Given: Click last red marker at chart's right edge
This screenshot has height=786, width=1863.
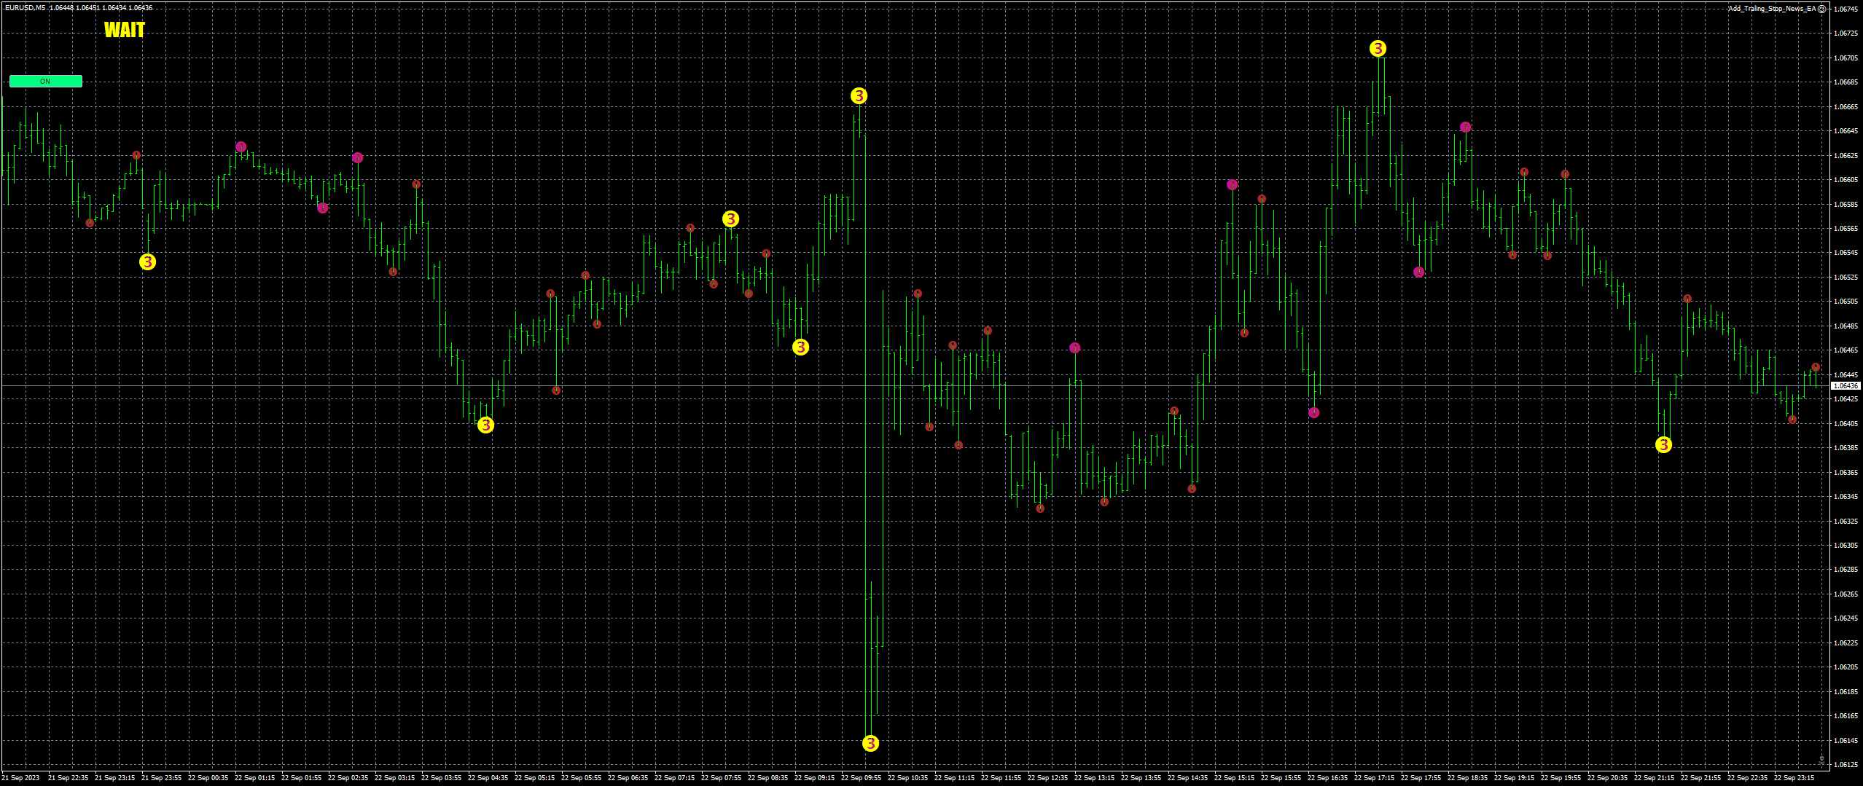Looking at the screenshot, I should (x=1816, y=367).
